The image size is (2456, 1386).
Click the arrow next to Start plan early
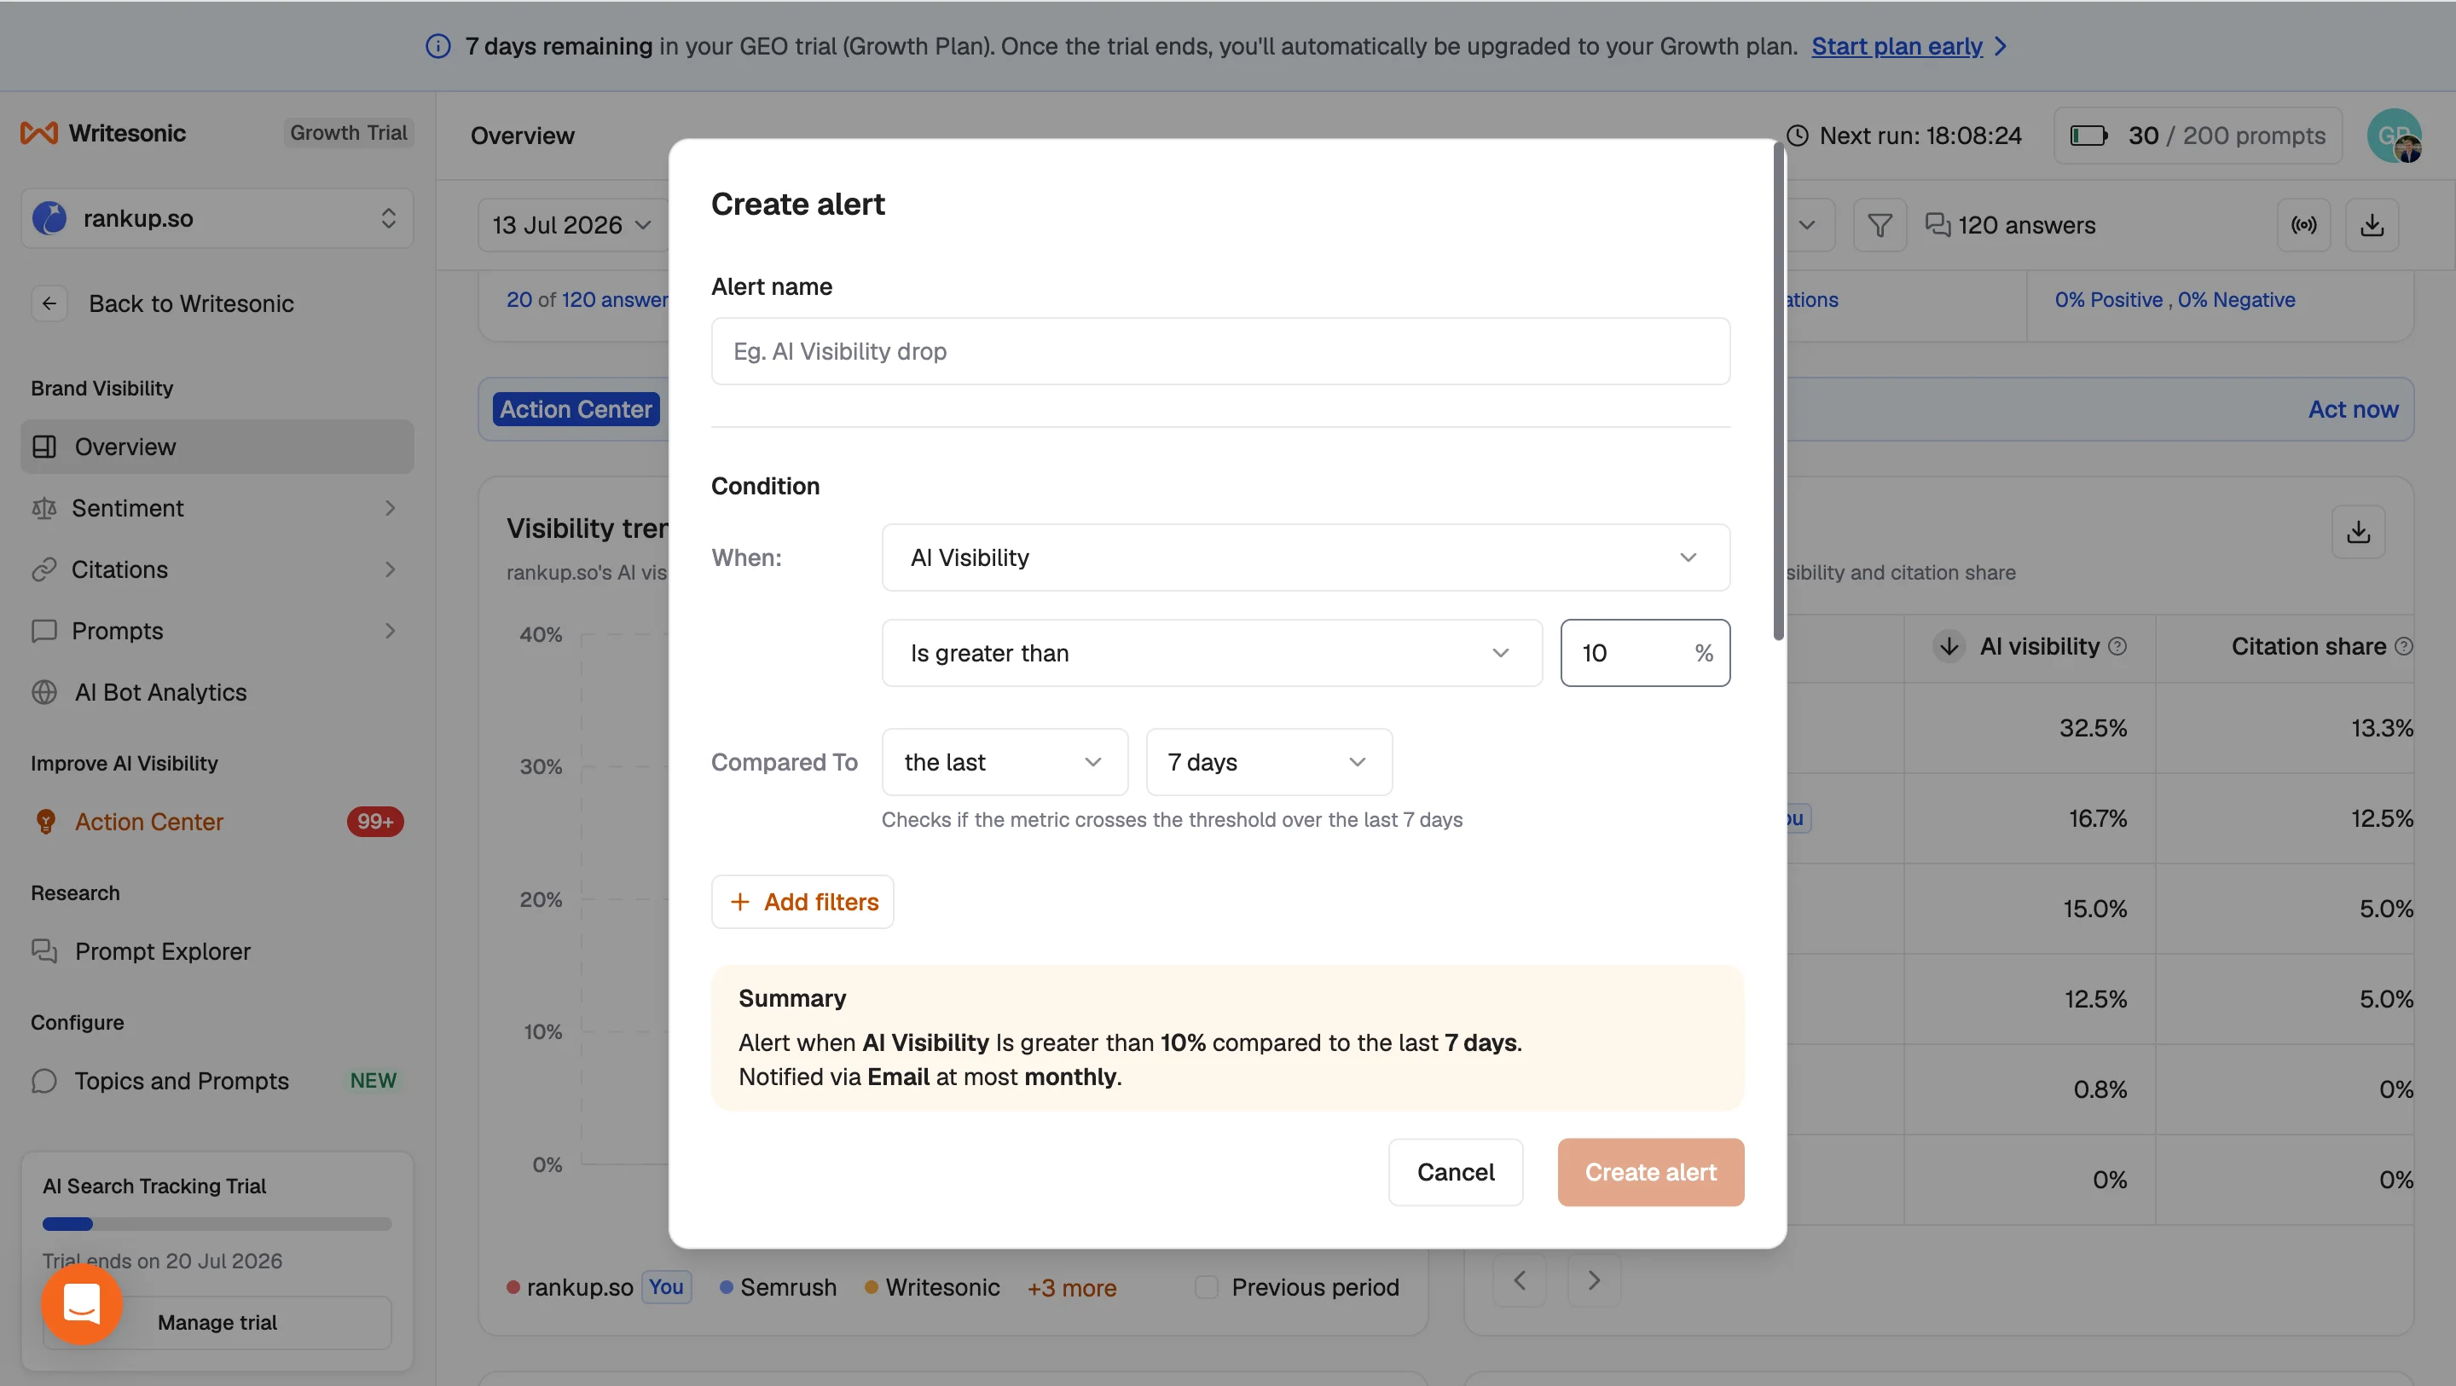2001,46
